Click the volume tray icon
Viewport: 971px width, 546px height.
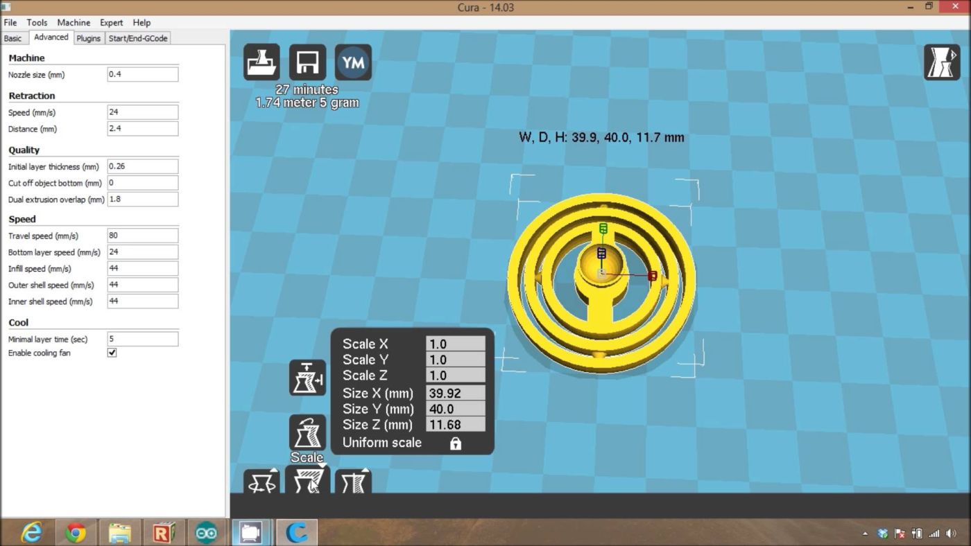click(x=951, y=534)
